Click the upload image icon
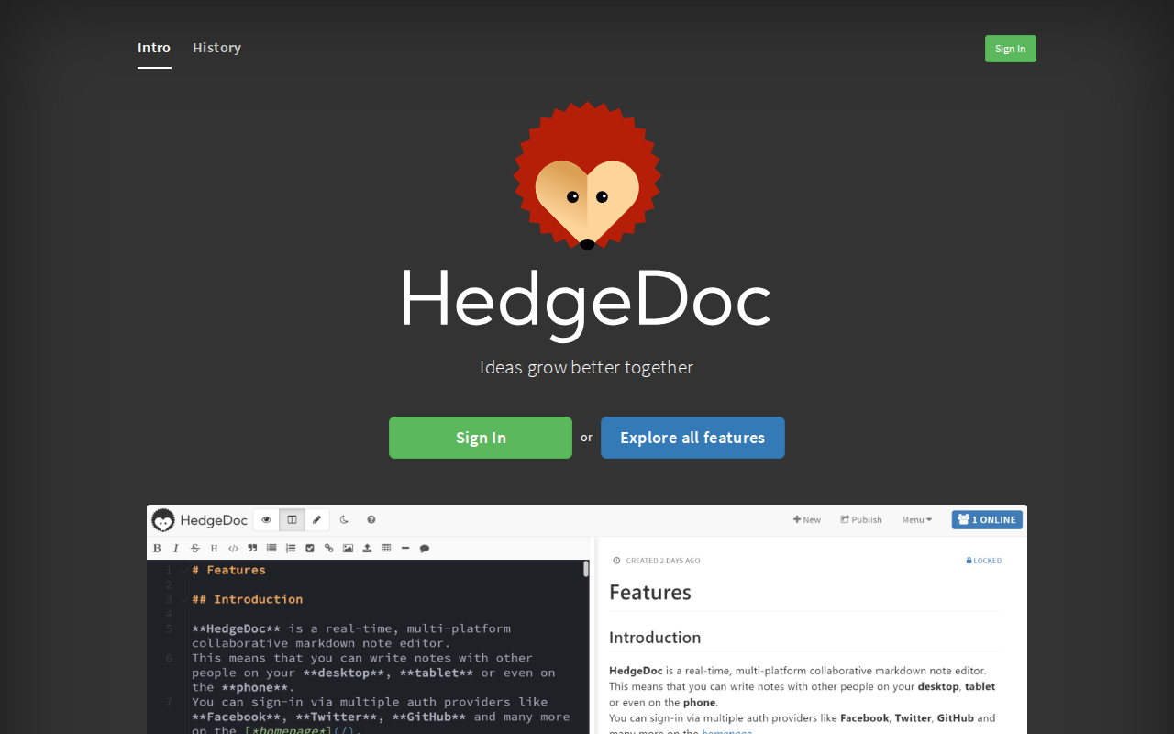1174x734 pixels. [367, 549]
